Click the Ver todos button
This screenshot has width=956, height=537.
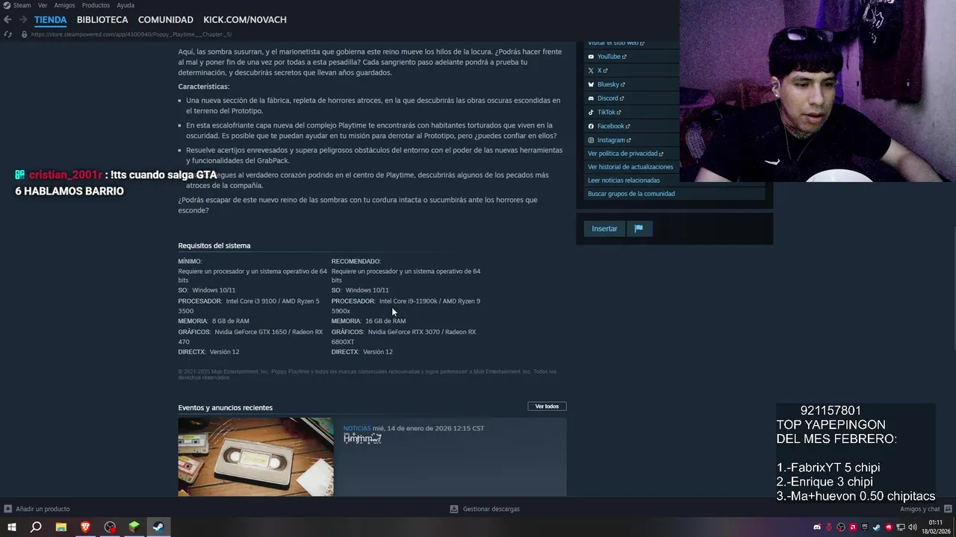pos(547,406)
